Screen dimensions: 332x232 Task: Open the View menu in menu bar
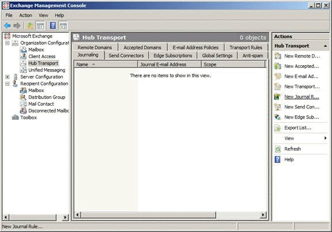pyautogui.click(x=43, y=15)
